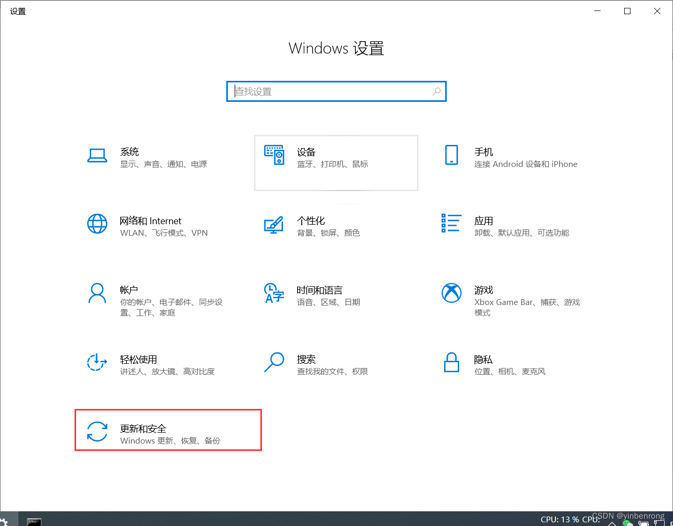Click the magnifier icon for 搜索
Screen dimensions: 673x526
[274, 362]
